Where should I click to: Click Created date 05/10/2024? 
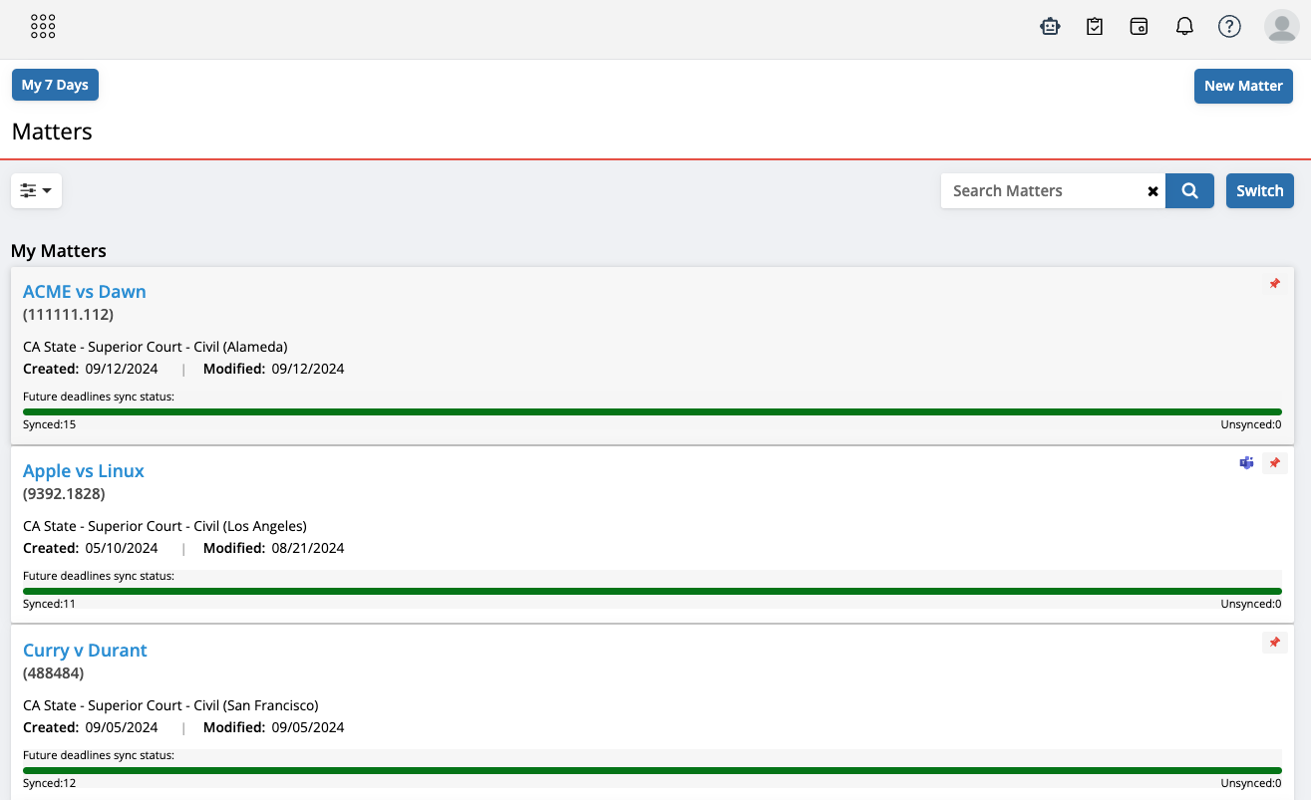pos(122,548)
